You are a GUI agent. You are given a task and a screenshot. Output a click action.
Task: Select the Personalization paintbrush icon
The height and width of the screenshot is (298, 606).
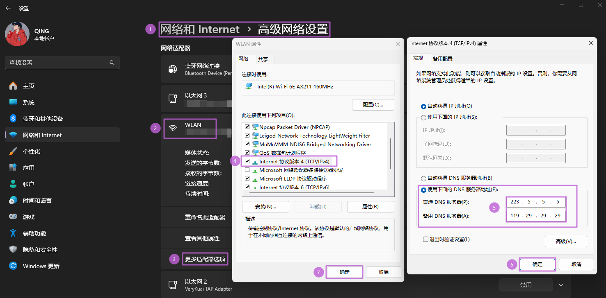pos(13,151)
